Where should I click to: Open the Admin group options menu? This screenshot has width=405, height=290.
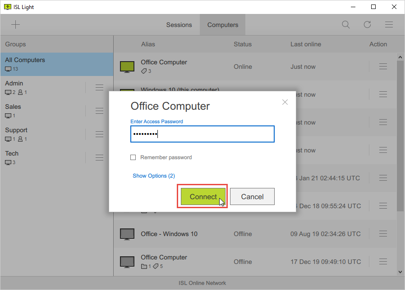click(99, 87)
